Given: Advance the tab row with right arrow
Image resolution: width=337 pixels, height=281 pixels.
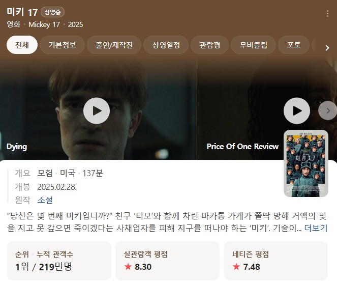Looking at the screenshot, I should (x=327, y=47).
